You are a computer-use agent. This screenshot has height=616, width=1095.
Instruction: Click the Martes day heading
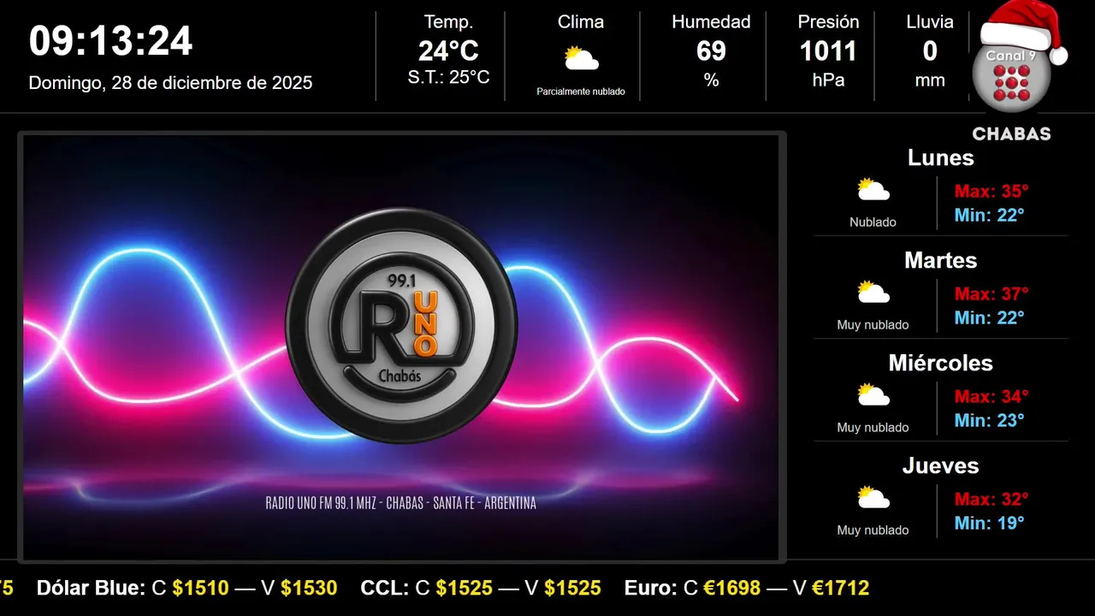pos(940,260)
